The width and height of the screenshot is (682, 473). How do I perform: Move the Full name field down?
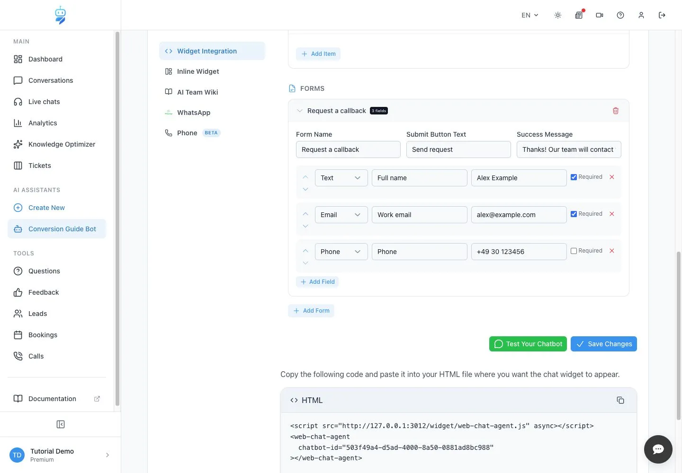305,189
